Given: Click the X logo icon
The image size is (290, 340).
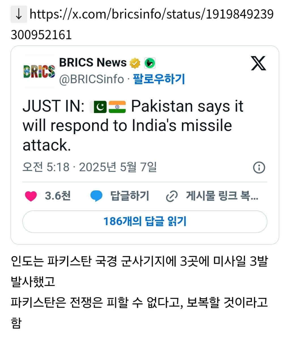Looking at the screenshot, I should pyautogui.click(x=258, y=63).
